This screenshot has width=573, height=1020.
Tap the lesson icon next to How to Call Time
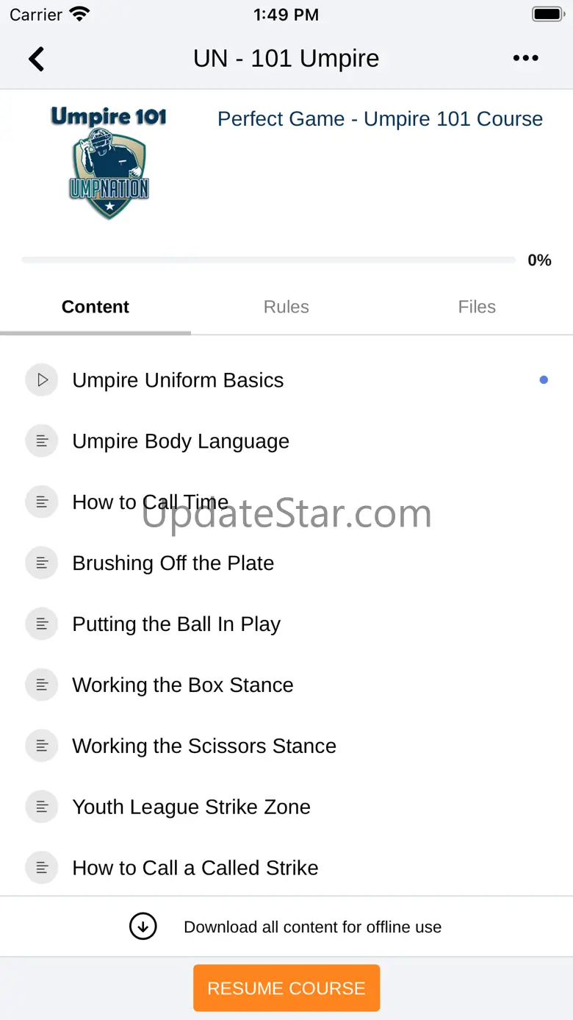coord(42,502)
